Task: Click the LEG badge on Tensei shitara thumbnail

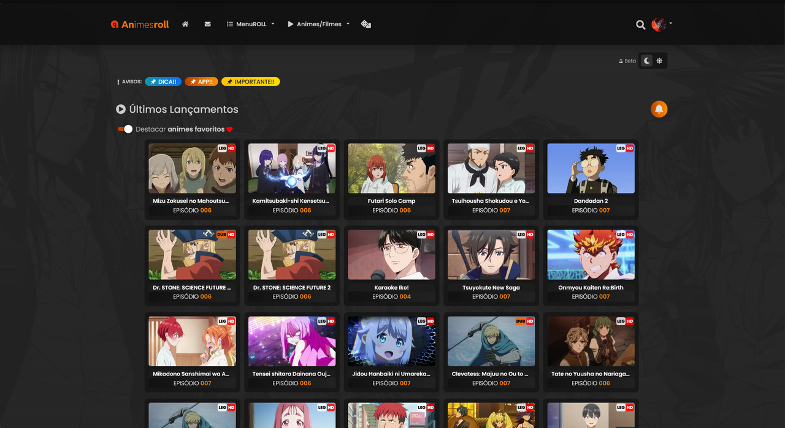Action: click(x=321, y=321)
